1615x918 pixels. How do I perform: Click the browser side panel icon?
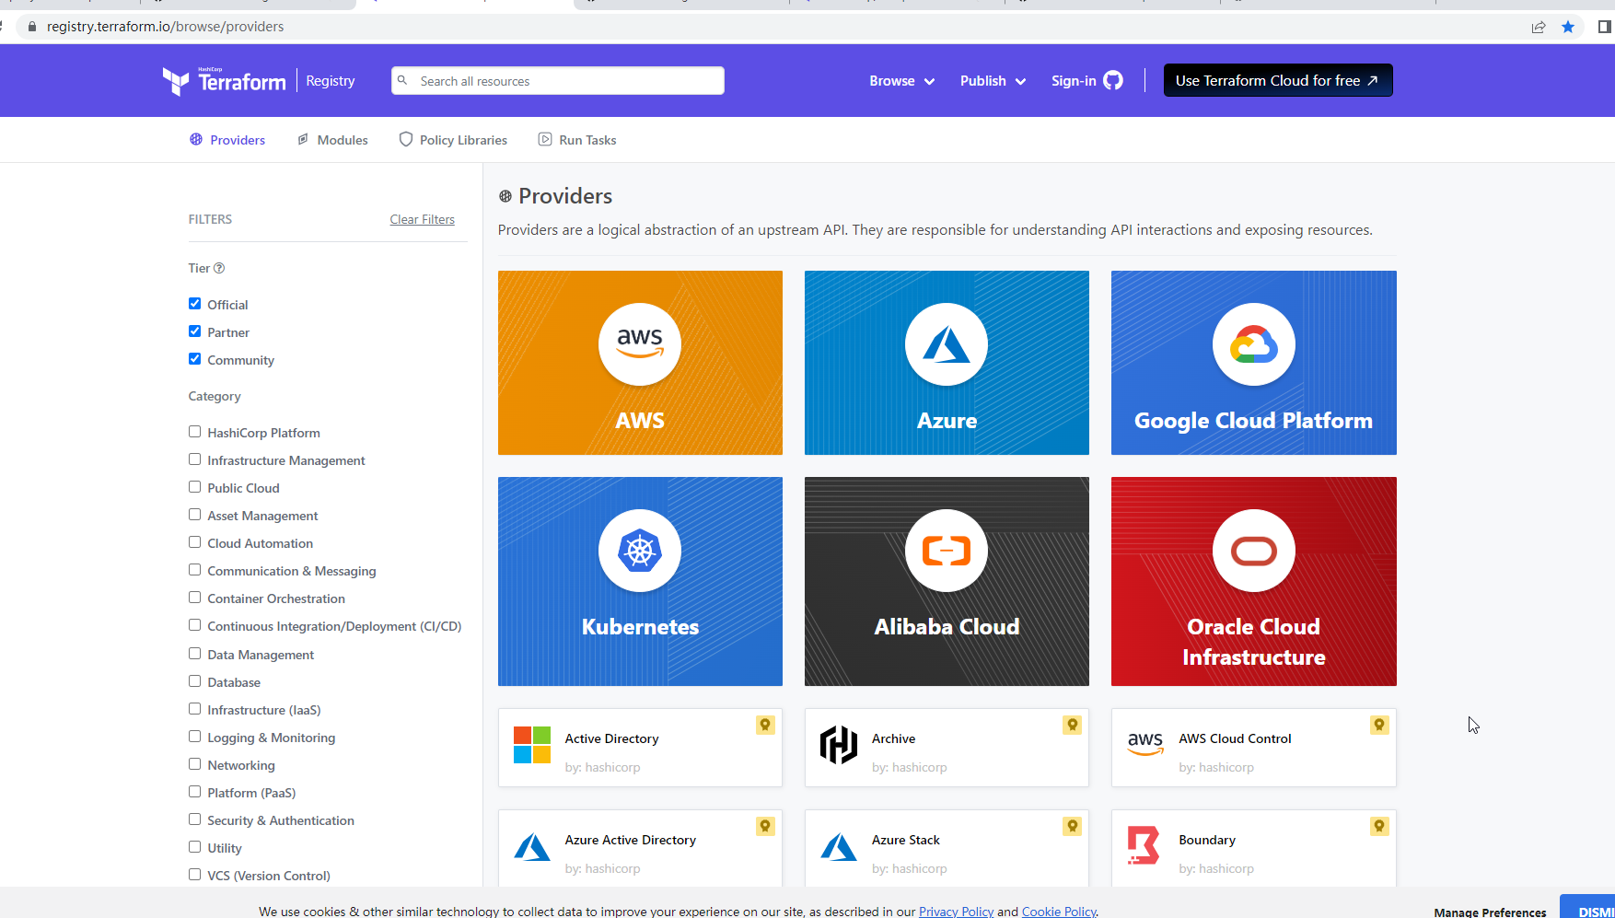point(1604,27)
